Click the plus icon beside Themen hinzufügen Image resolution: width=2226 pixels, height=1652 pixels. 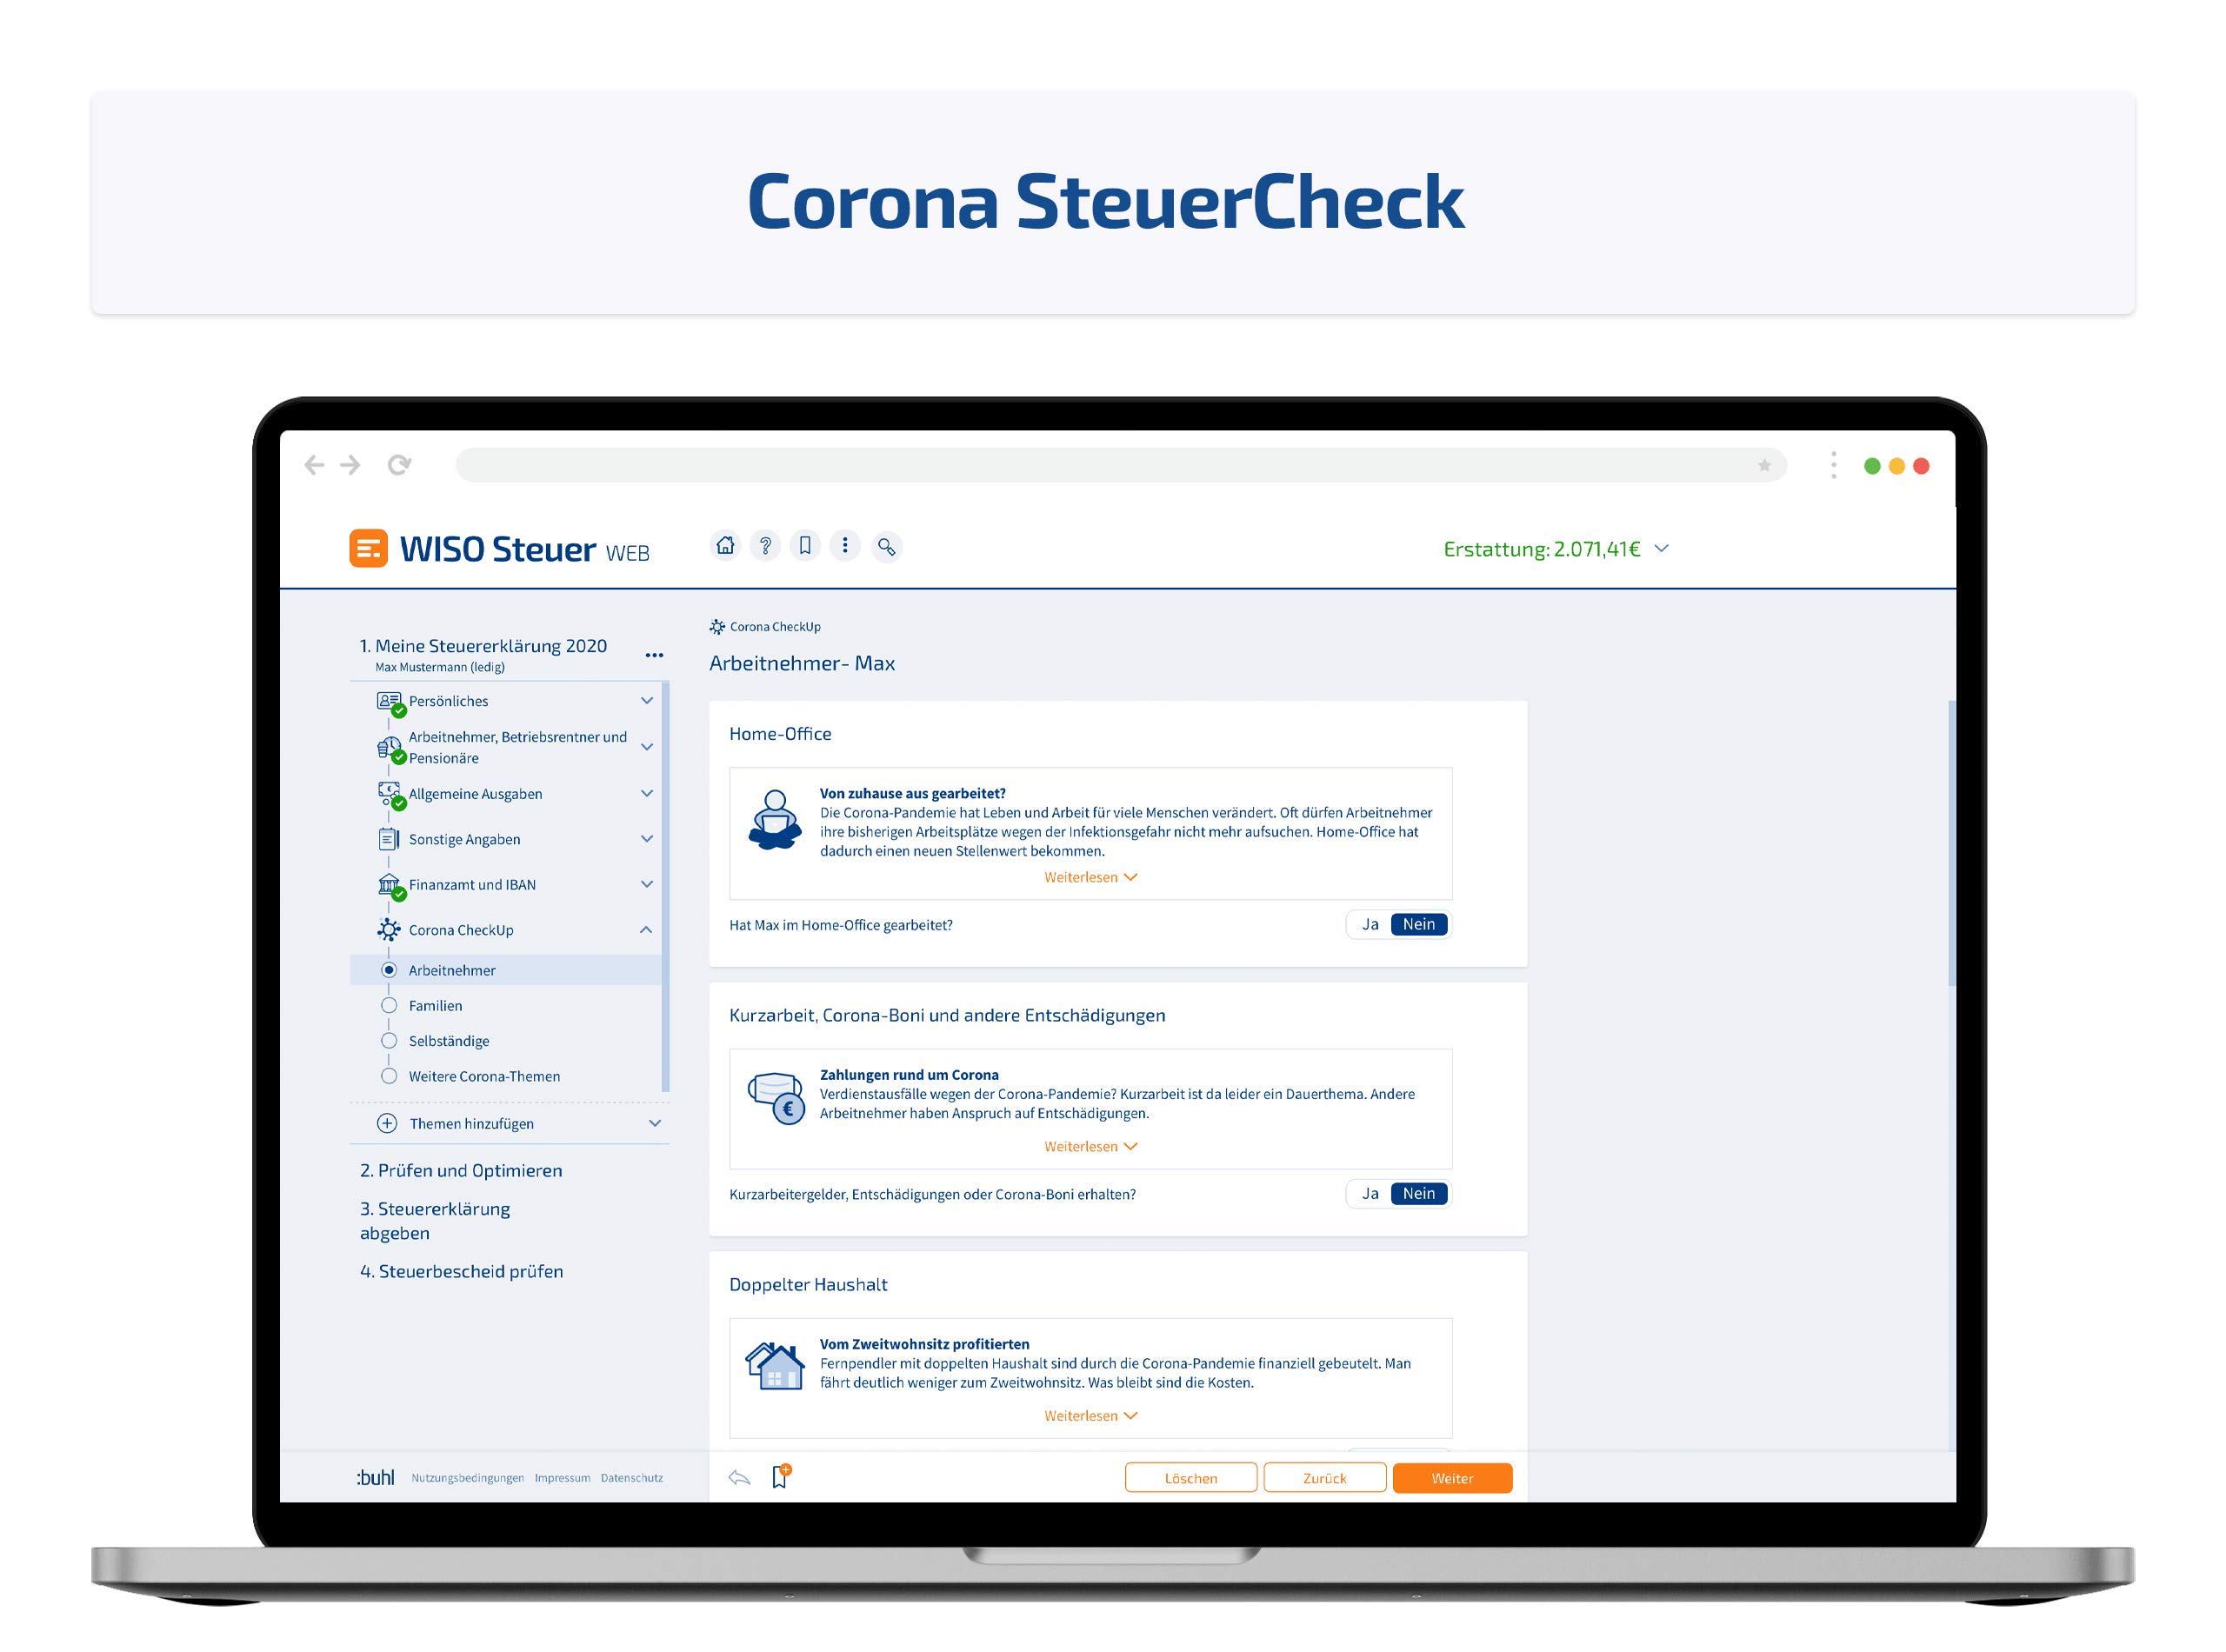pos(387,1123)
